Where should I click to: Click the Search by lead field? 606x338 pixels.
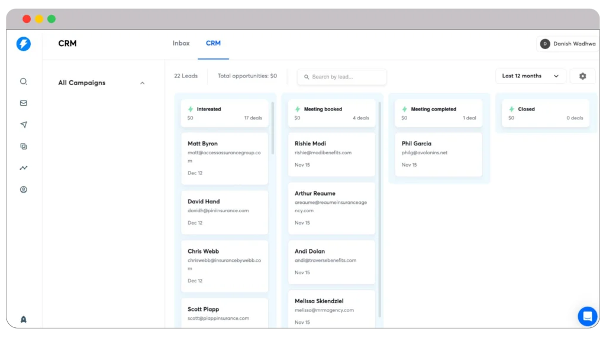click(342, 77)
